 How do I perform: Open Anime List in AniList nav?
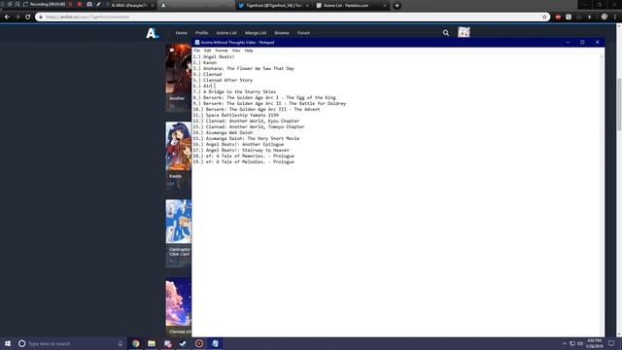click(x=226, y=33)
